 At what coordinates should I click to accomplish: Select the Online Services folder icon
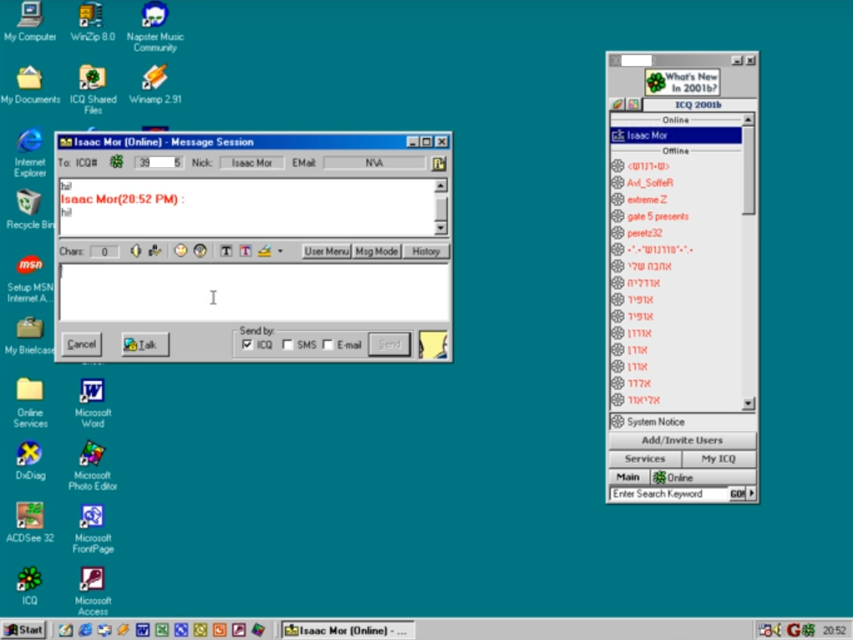[x=30, y=404]
